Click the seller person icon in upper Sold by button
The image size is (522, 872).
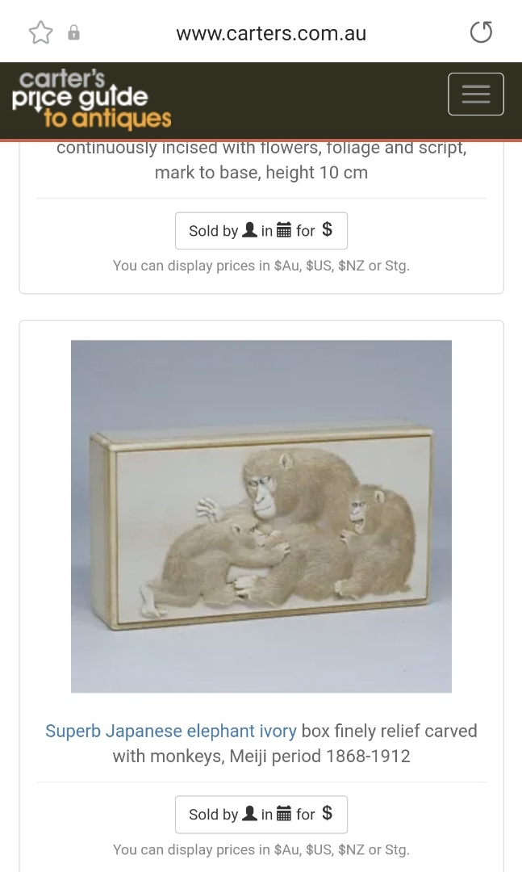click(x=249, y=229)
